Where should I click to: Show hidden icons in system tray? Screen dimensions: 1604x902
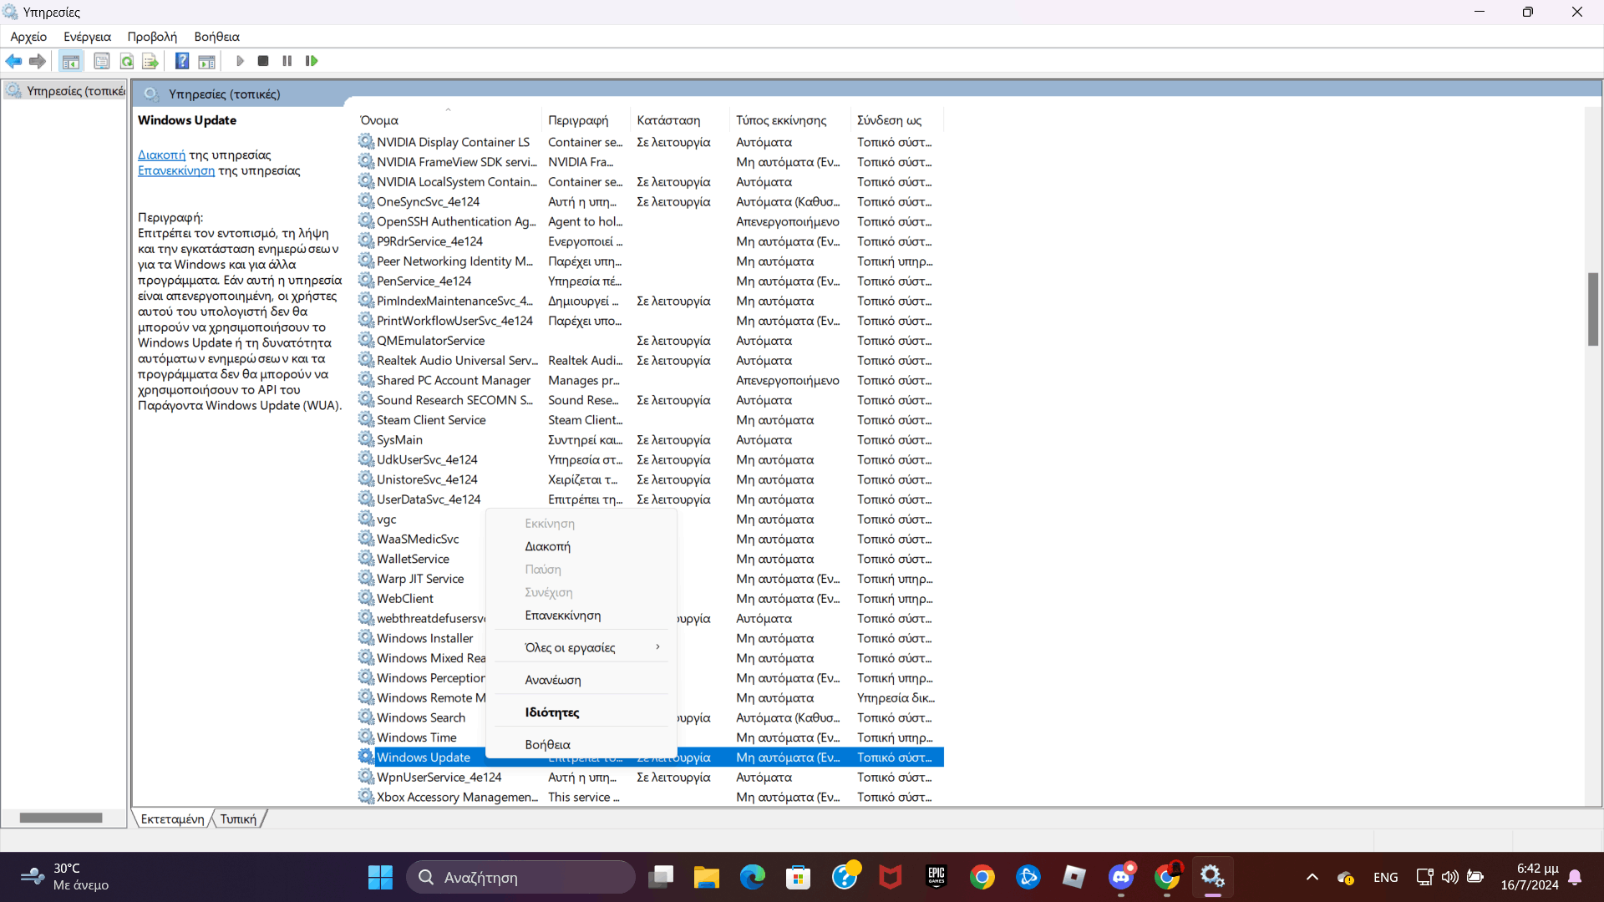1312,878
